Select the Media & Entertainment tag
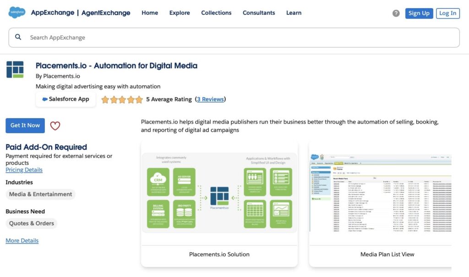The height and width of the screenshot is (277, 469). click(40, 194)
